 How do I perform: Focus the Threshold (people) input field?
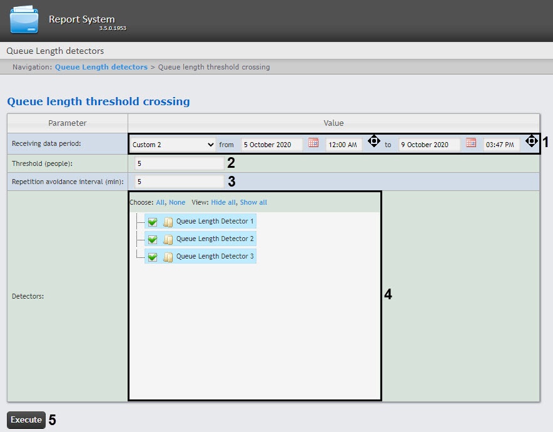[x=179, y=163]
